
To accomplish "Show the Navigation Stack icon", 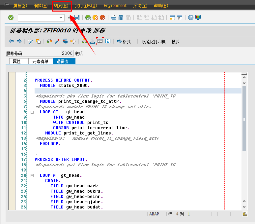I will pyautogui.click(x=92, y=41).
